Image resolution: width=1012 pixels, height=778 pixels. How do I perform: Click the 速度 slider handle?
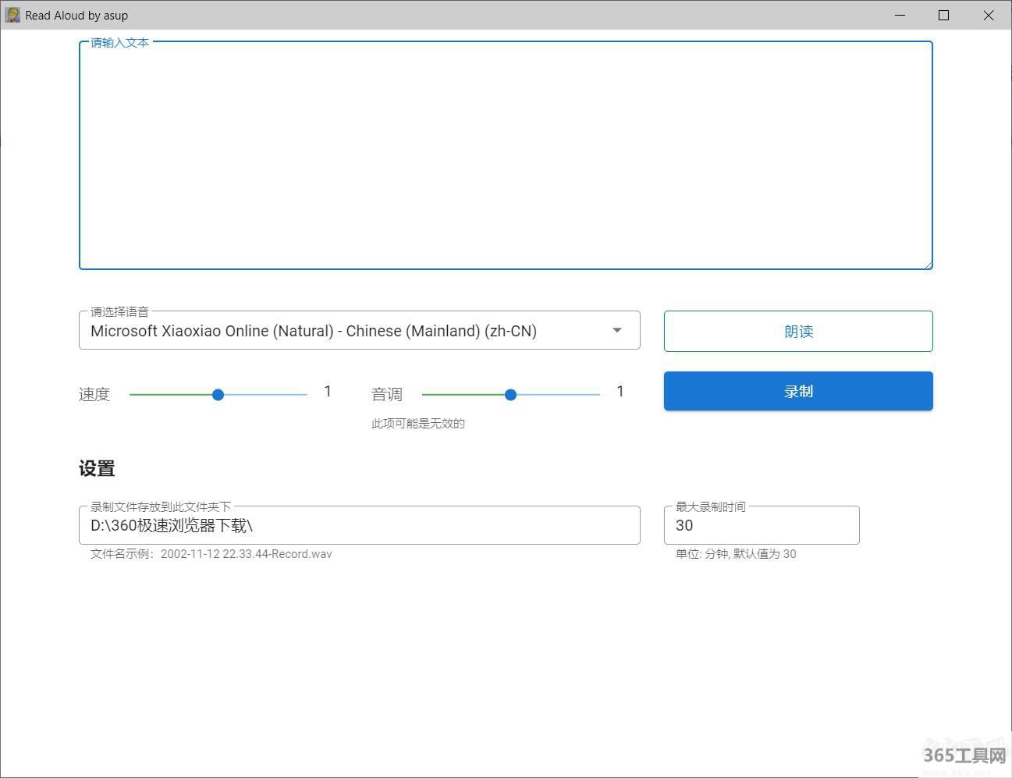pyautogui.click(x=218, y=395)
